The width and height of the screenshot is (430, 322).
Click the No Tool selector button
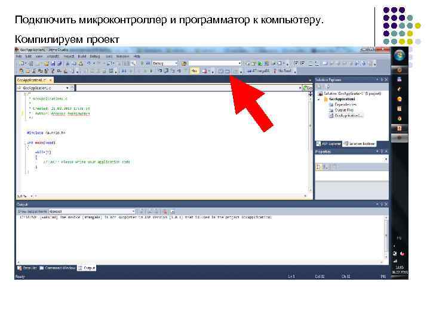(282, 70)
